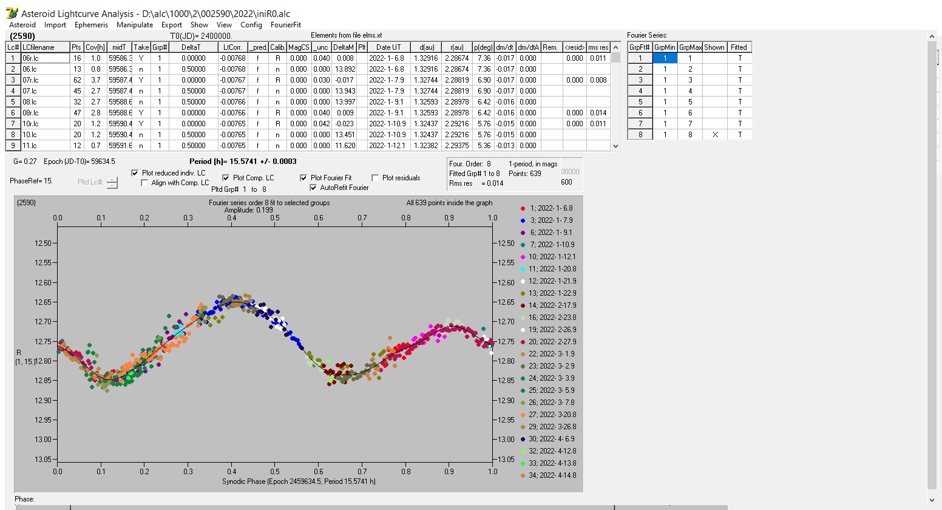The image size is (942, 510).
Task: Click the magenta legend dot for 10; 2022-1-12.1
Action: tap(523, 257)
